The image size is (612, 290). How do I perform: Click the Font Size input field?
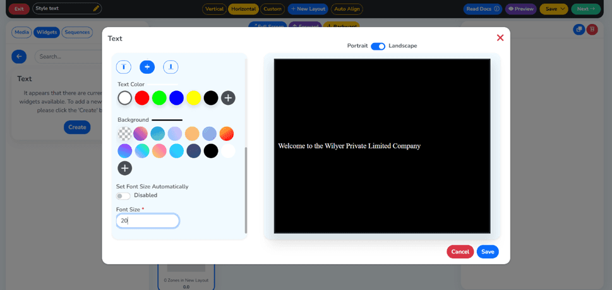click(148, 221)
